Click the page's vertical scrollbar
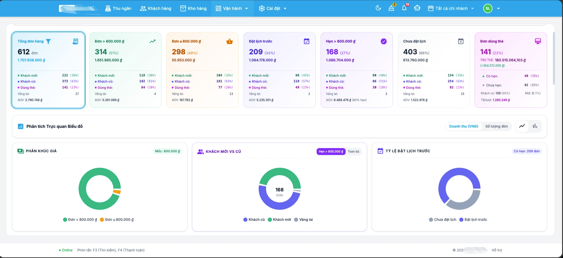The width and height of the screenshot is (563, 258). click(554, 58)
